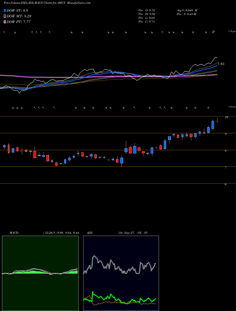Image resolution: width=236 pixels, height=311 pixels.
Task: Click the white DOW MT legend swatch
Action: click(5, 16)
